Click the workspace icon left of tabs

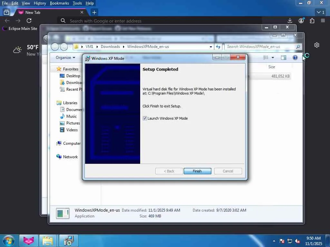tap(6, 13)
